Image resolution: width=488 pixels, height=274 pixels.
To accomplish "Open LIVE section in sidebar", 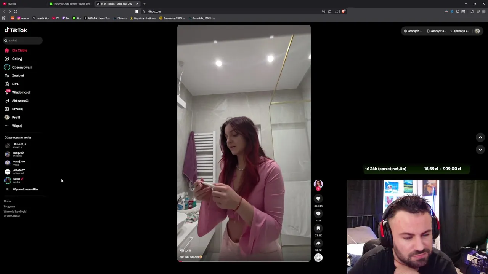I will tap(11, 84).
